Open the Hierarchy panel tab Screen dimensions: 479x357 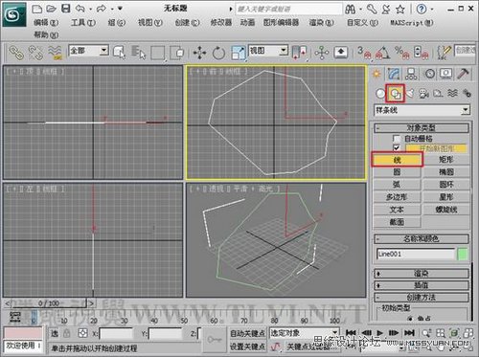click(x=411, y=74)
